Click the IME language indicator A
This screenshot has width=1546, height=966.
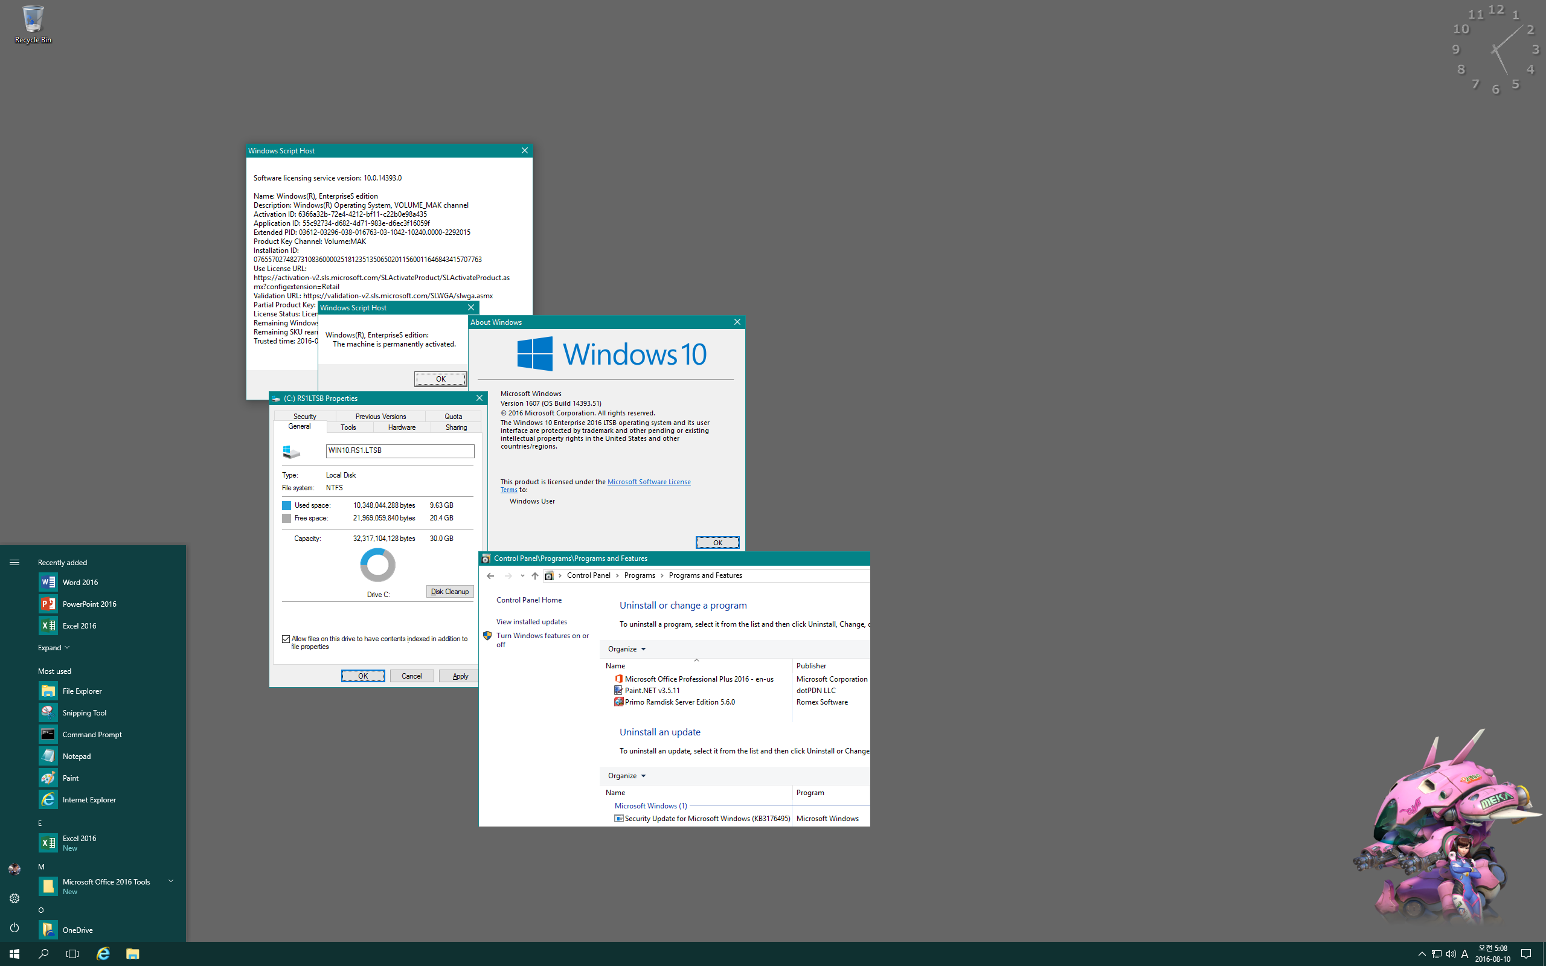coord(1465,954)
